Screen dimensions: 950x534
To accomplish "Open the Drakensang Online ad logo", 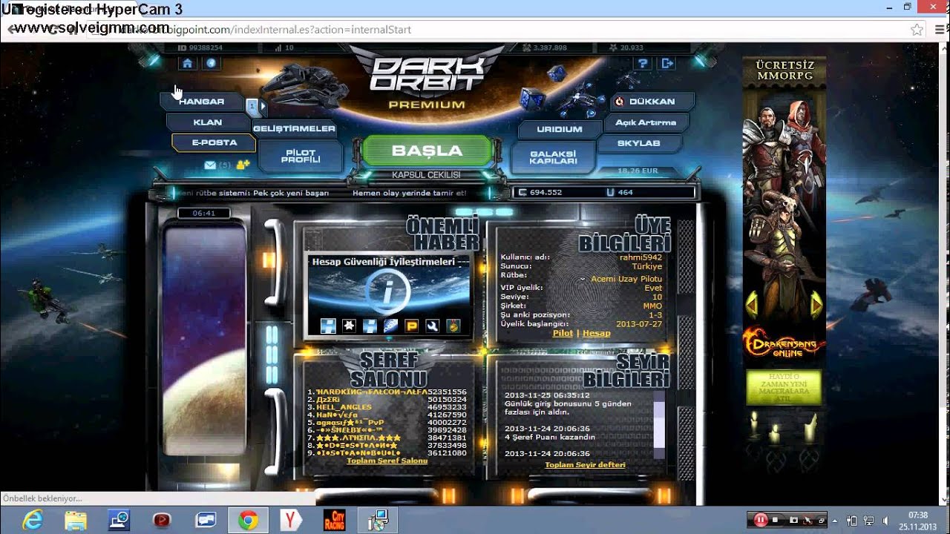I will [784, 343].
